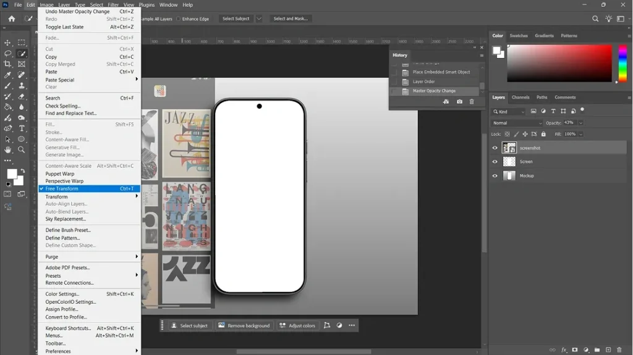Open the search magnifier in options bar
This screenshot has height=355, width=633.
(595, 19)
